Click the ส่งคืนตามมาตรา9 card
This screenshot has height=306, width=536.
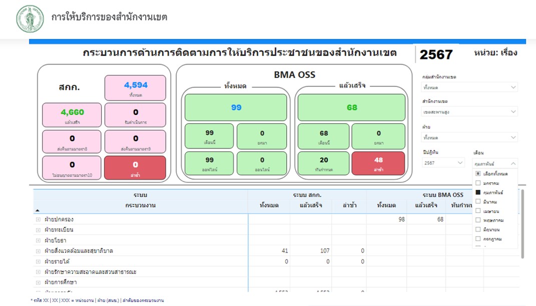tap(135, 141)
